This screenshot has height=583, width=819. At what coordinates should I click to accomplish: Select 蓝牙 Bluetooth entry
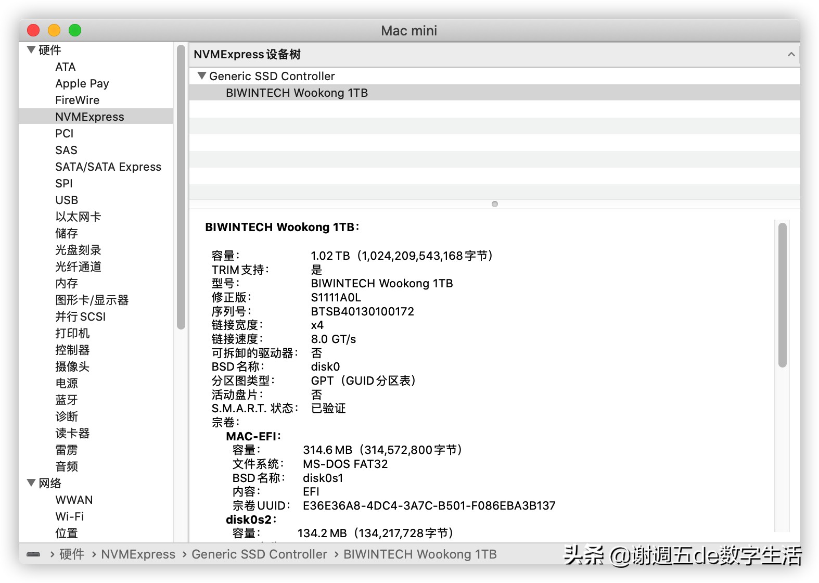point(67,400)
